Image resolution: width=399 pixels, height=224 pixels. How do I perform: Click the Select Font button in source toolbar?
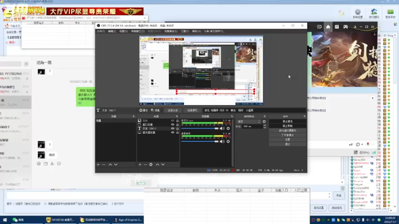coord(173,111)
